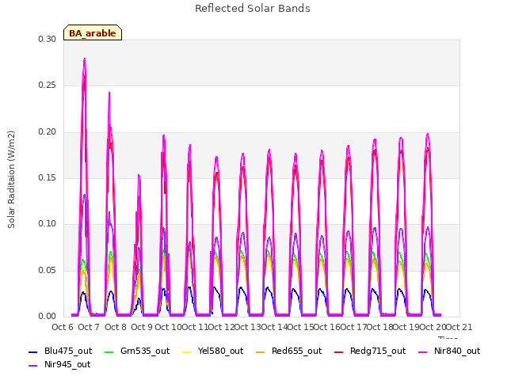Click the Reflected Solar Bands chart title

[253, 9]
